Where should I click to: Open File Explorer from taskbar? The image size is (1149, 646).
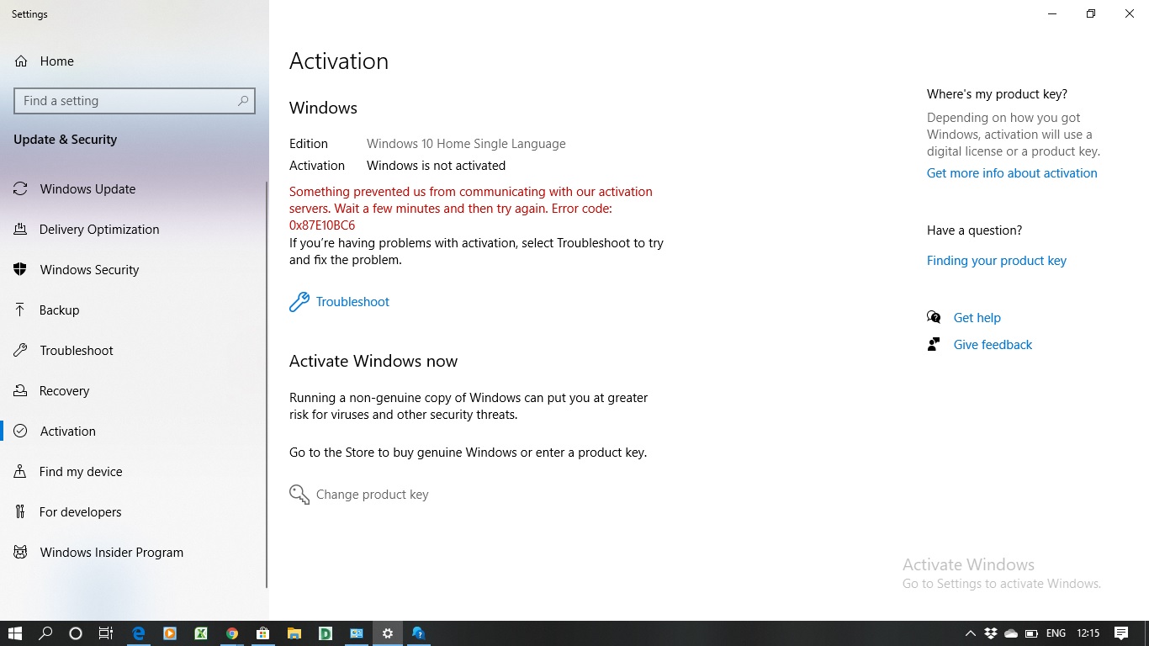click(294, 633)
